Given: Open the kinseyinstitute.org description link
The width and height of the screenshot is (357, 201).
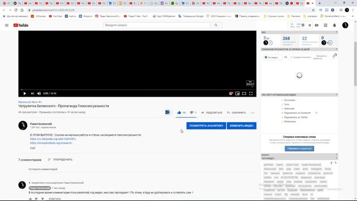Looking at the screenshot, I should click(x=52, y=143).
